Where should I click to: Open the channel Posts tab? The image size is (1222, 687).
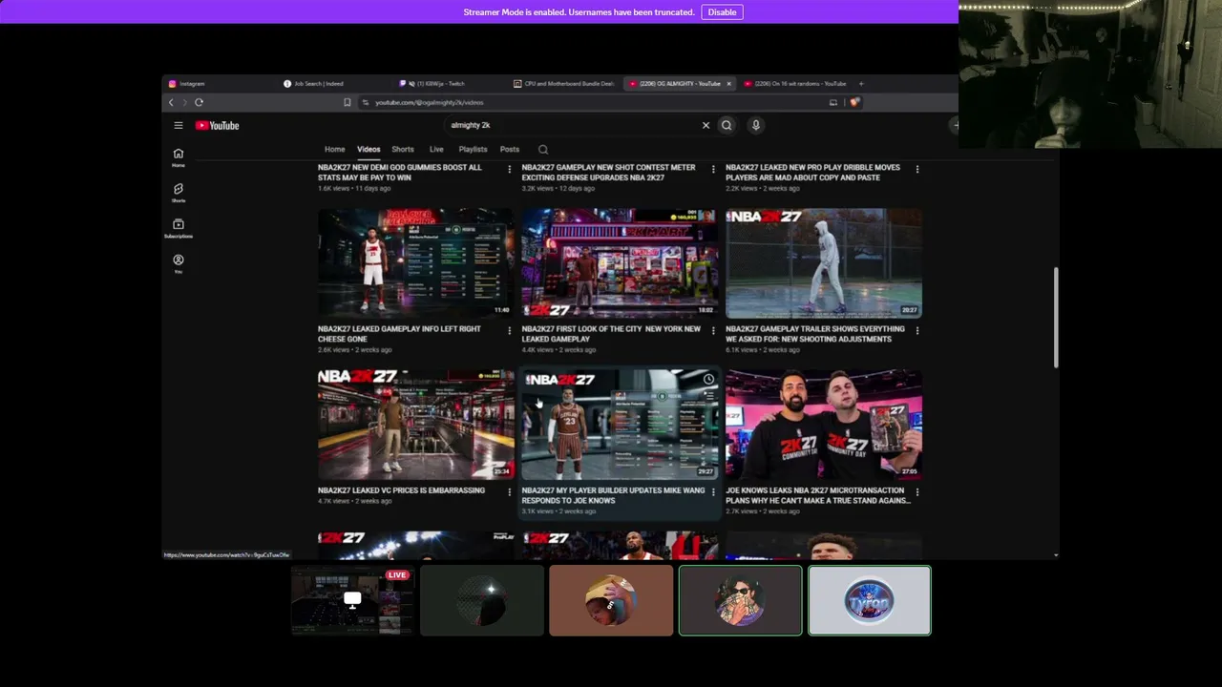[510, 150]
